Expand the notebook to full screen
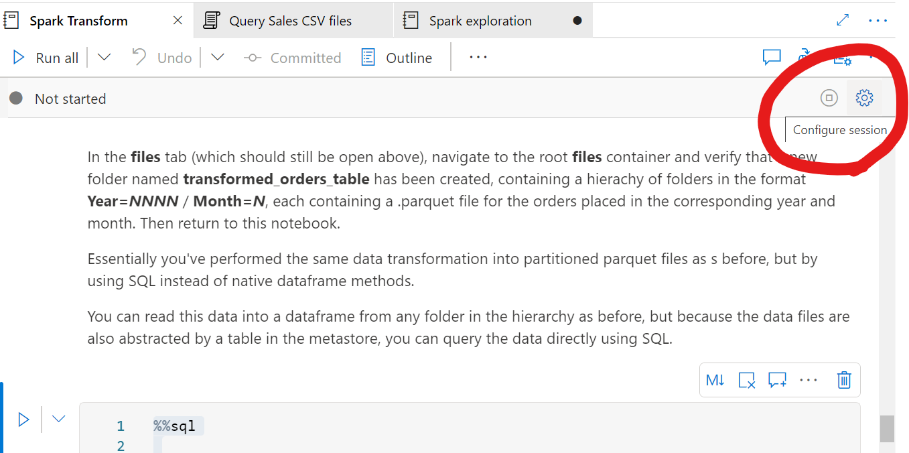The image size is (909, 453). (x=842, y=20)
